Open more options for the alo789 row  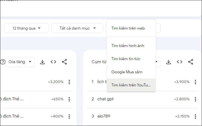pos(195,116)
